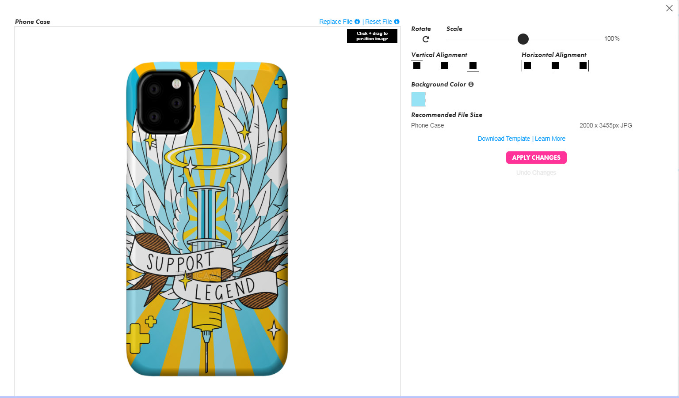The width and height of the screenshot is (679, 398).
Task: Click the rotate image icon
Action: coord(426,39)
